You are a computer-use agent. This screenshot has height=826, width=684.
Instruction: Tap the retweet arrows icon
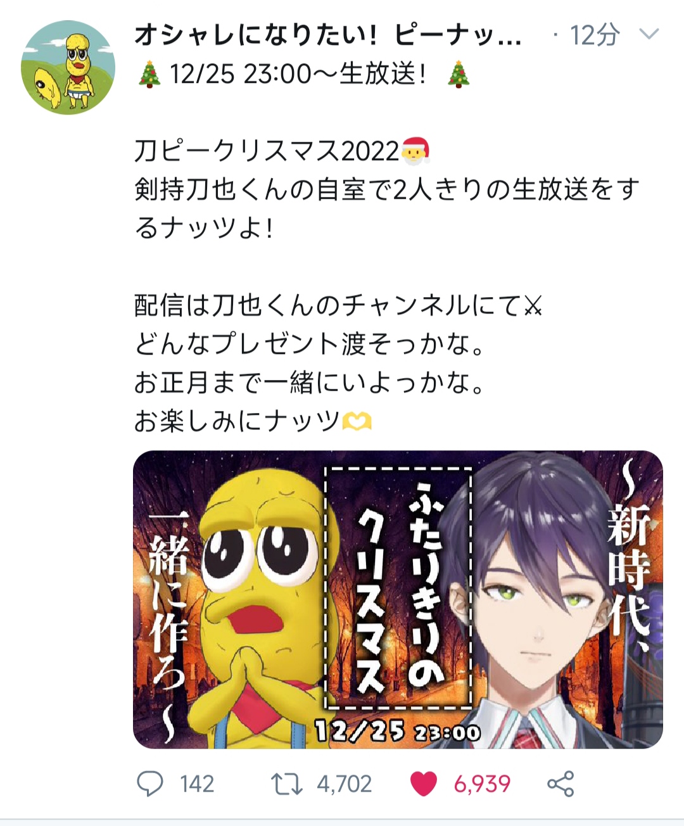(x=286, y=784)
